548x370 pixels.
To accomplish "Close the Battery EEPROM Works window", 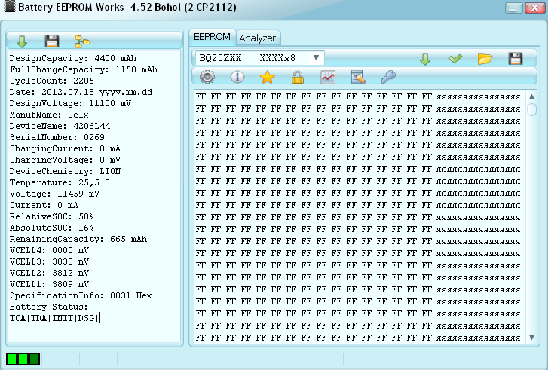I will coord(534,8).
